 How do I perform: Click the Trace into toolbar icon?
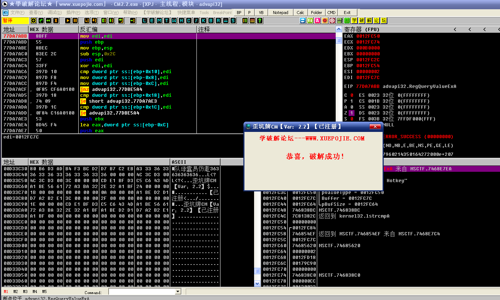coord(104,21)
